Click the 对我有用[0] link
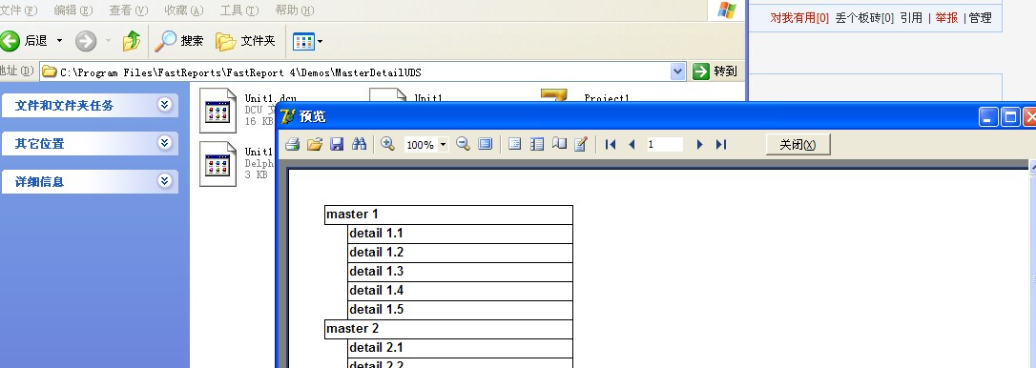Image resolution: width=1036 pixels, height=368 pixels. pyautogui.click(x=798, y=18)
